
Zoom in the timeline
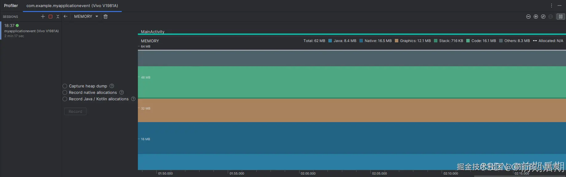536,17
